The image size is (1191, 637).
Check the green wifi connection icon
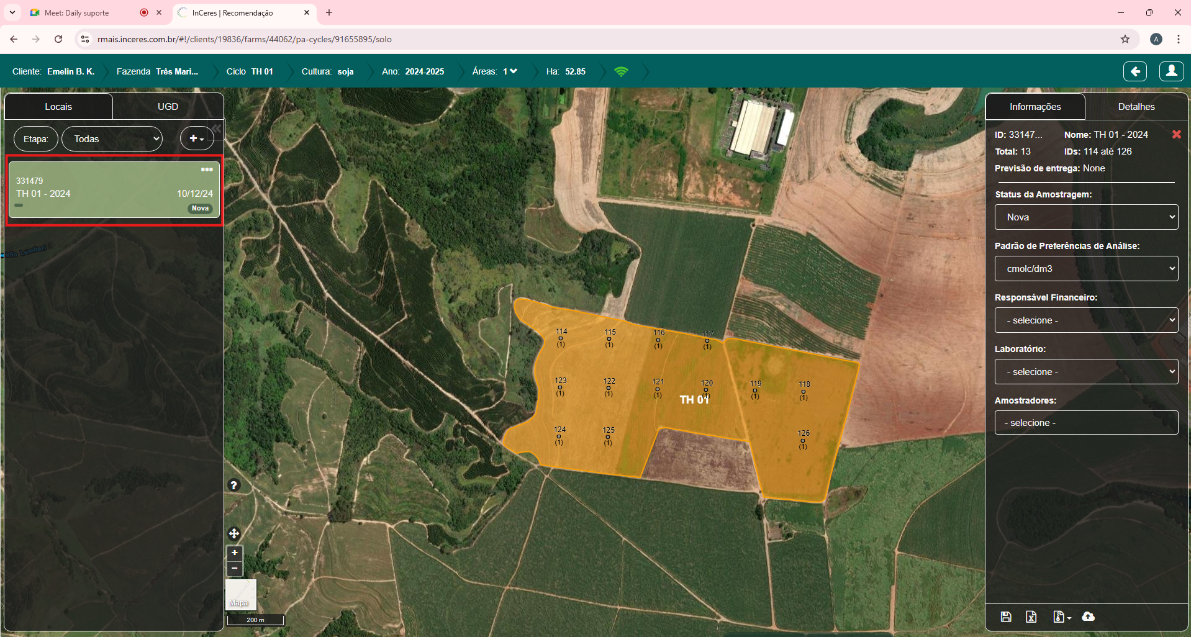pyautogui.click(x=621, y=71)
